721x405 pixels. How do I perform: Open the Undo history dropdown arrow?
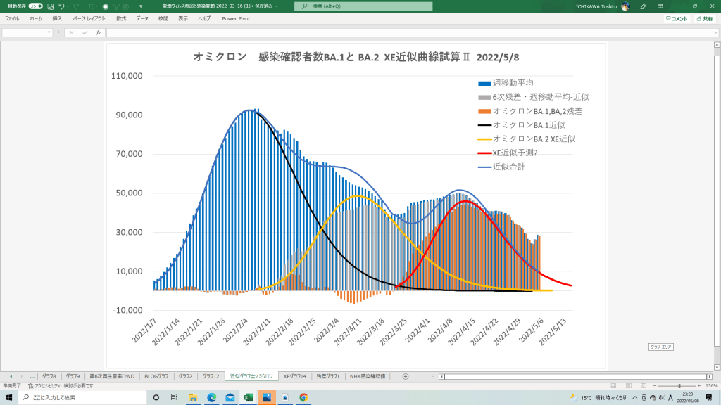[68, 6]
